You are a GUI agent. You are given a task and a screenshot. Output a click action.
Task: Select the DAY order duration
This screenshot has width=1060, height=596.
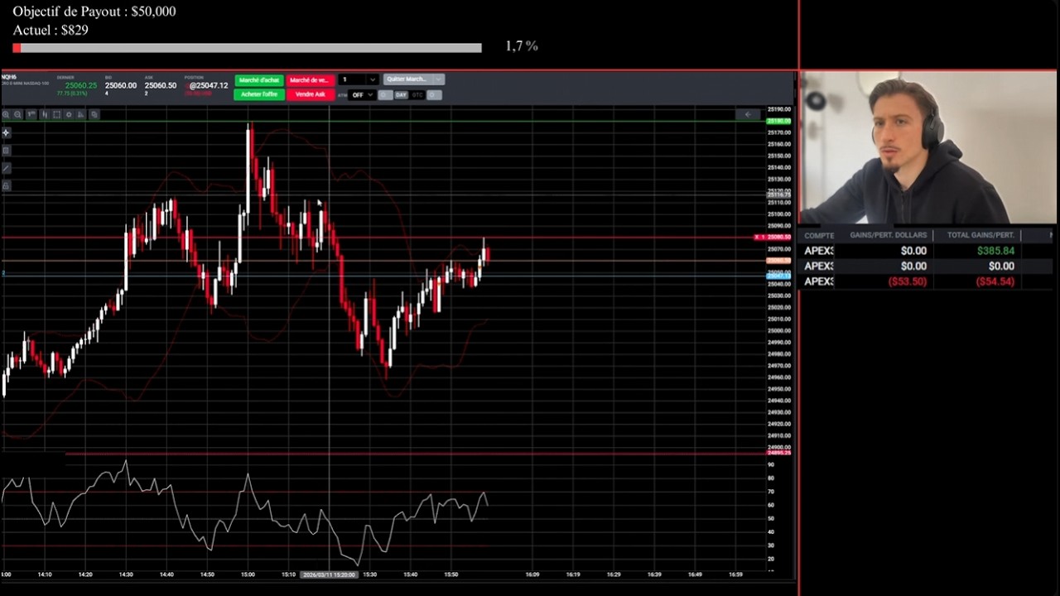point(401,95)
